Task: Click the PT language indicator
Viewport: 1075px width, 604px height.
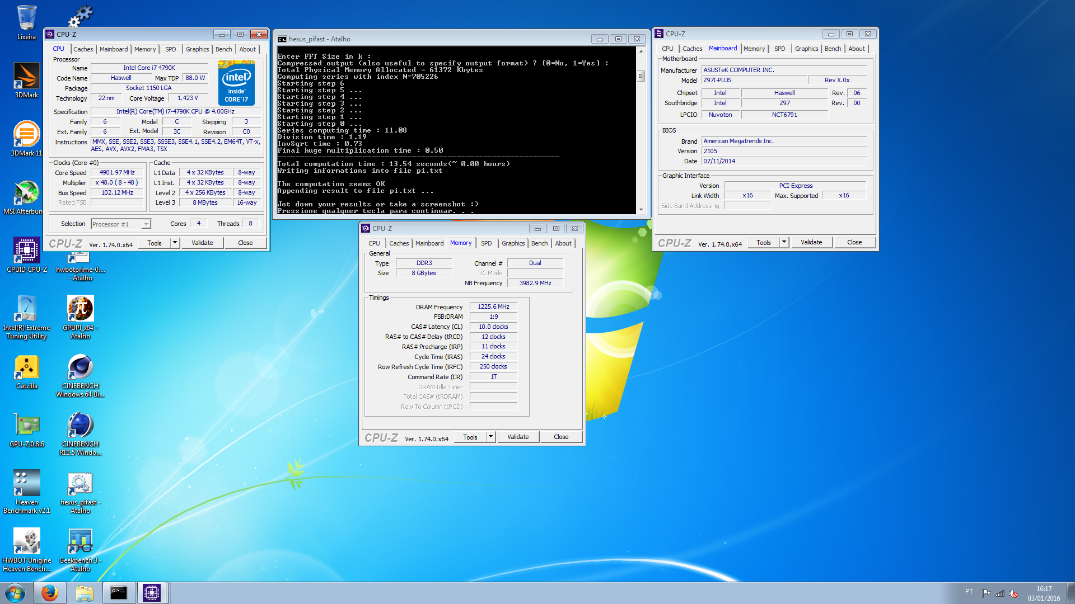Action: pos(969,592)
